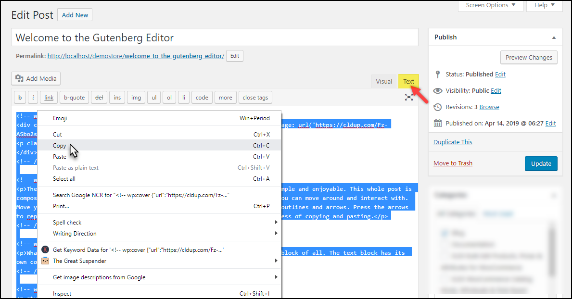Open Emoji from the context menu

pyautogui.click(x=159, y=118)
